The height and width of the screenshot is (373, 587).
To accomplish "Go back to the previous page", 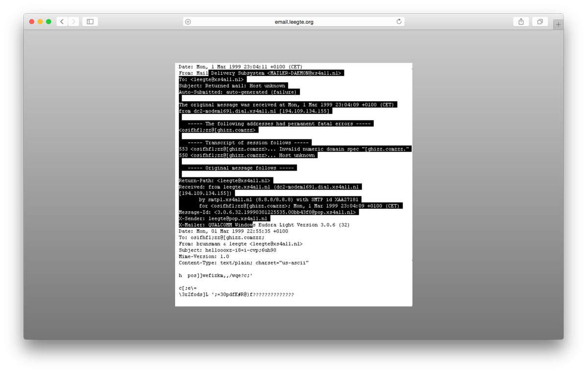I will click(62, 22).
